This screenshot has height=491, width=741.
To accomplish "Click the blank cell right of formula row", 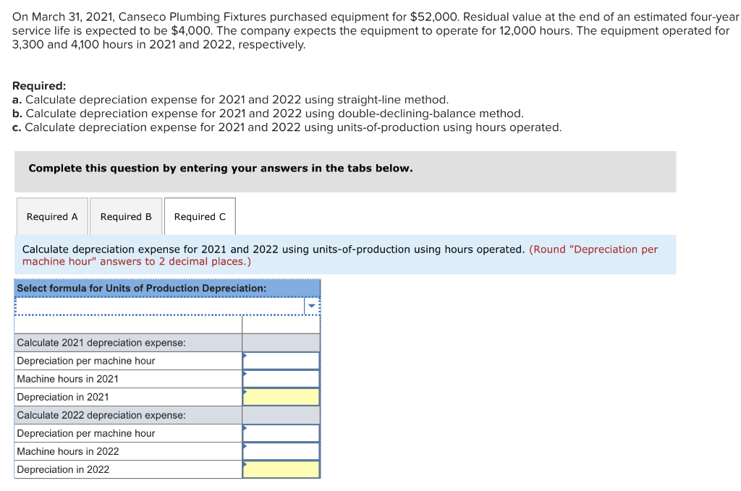I will click(x=281, y=325).
